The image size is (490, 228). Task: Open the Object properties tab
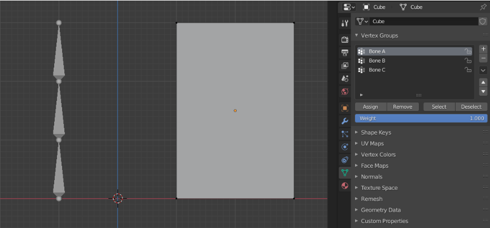tap(345, 108)
